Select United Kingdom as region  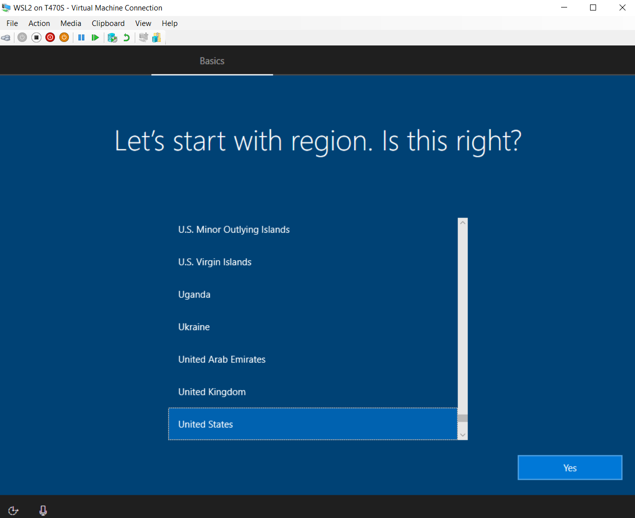tap(212, 392)
